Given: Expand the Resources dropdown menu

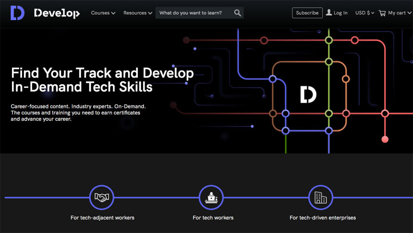Looking at the screenshot, I should tap(137, 13).
